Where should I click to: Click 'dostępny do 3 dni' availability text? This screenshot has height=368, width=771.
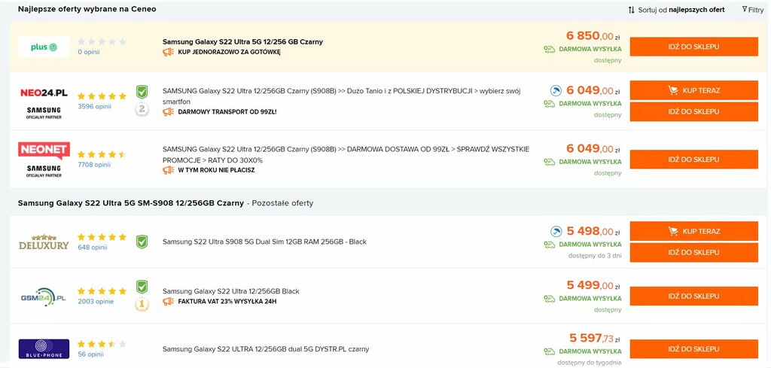[x=595, y=255]
